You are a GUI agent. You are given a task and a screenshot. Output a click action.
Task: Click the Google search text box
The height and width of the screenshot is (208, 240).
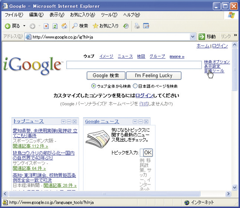point(134,65)
